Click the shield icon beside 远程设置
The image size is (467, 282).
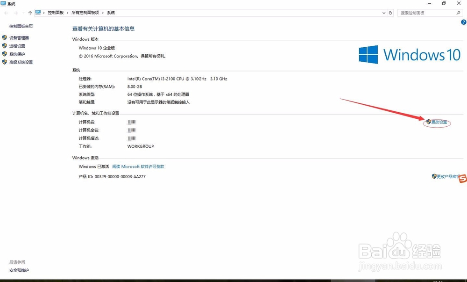tap(5, 46)
